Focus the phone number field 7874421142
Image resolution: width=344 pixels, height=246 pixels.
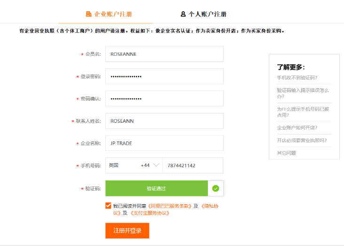193,165
